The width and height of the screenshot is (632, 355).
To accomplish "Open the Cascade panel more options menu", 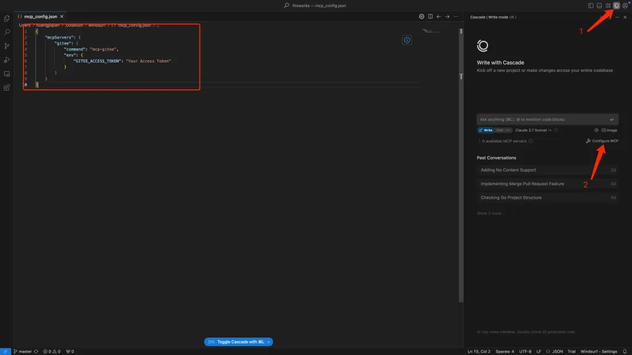I will coord(617,18).
